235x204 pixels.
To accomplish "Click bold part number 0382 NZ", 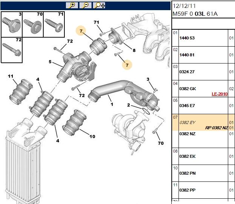I will coord(187,134).
